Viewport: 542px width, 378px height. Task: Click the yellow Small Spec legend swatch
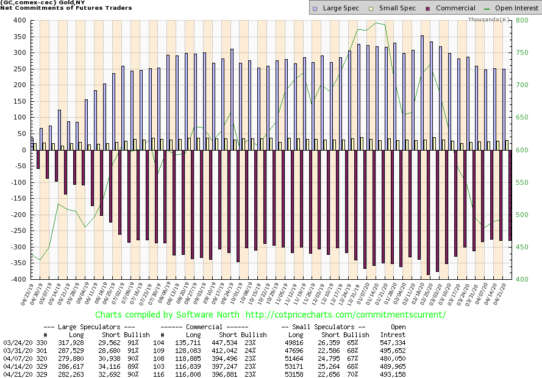click(x=371, y=9)
